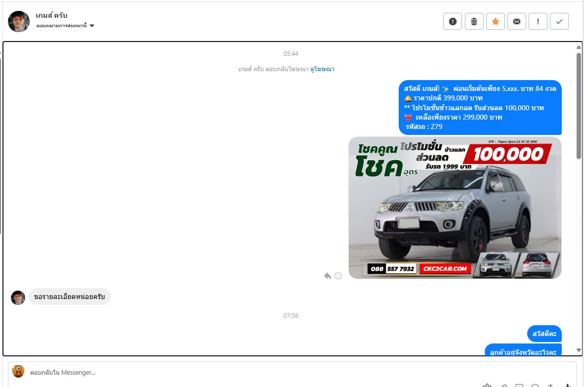Open the ดูโฆษณา view ad link

coord(322,69)
